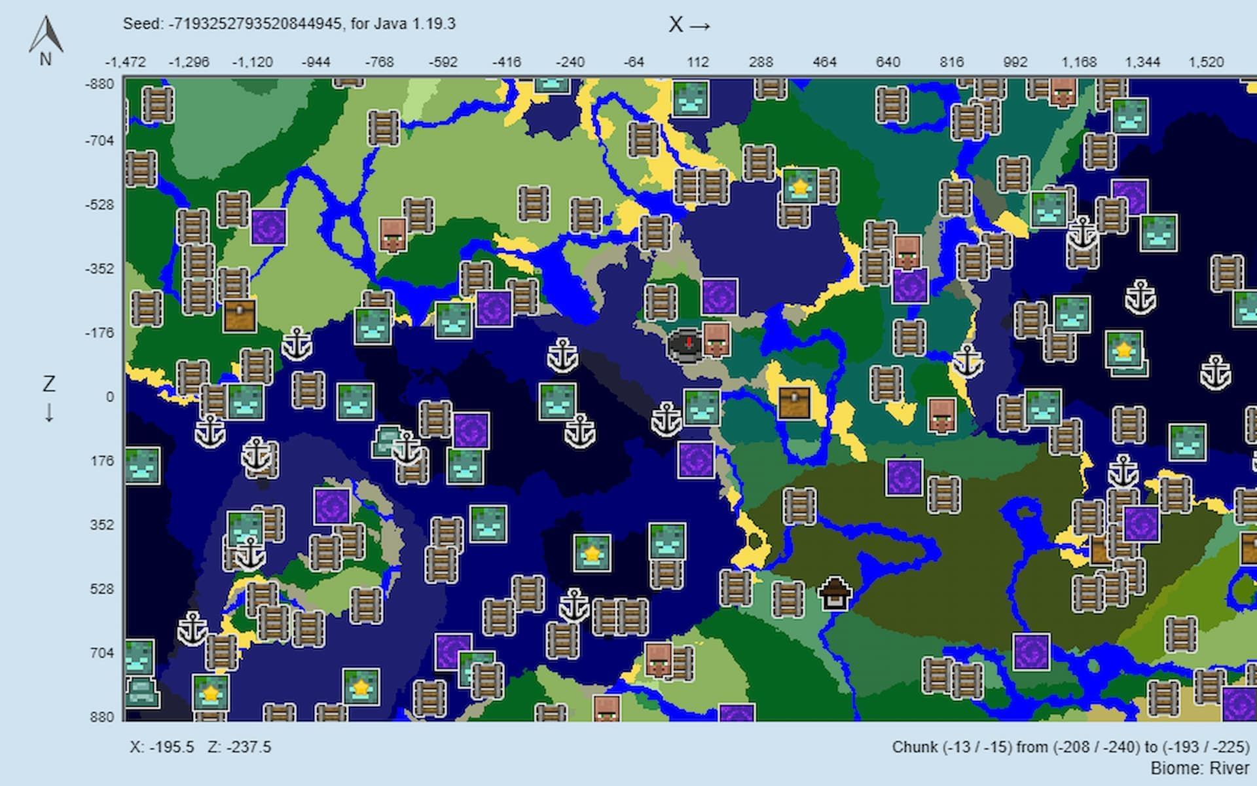1257x786 pixels.
Task: Select ruined portal icon just above spawn village
Action: tap(720, 297)
